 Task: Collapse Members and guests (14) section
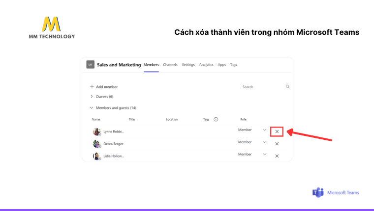[x=92, y=108]
